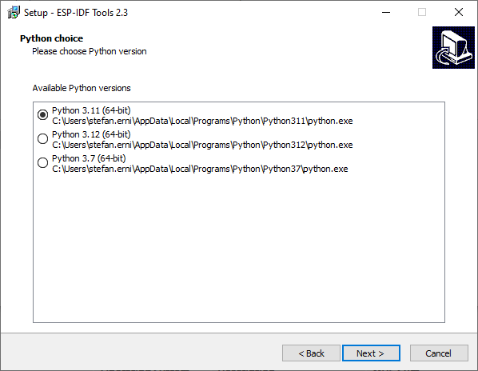Select the Python 3.11 (64-bit) radio button
The width and height of the screenshot is (478, 371).
(42, 115)
